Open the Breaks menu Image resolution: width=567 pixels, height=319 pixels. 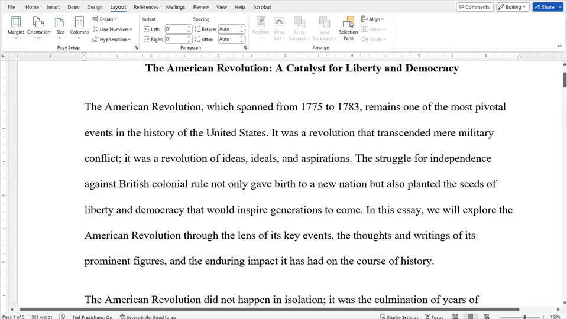[x=105, y=19]
